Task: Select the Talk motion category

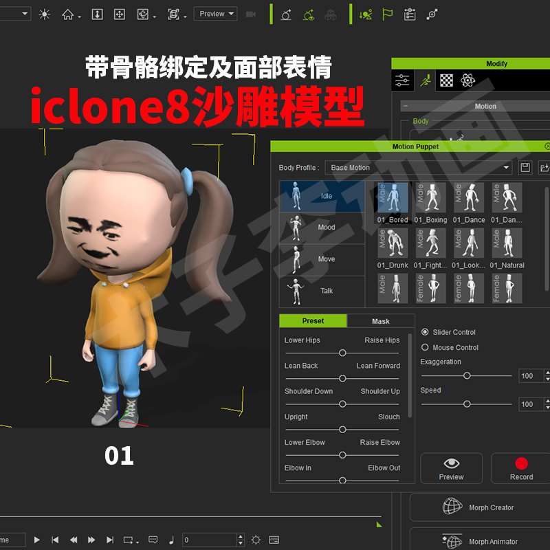Action: [x=325, y=291]
